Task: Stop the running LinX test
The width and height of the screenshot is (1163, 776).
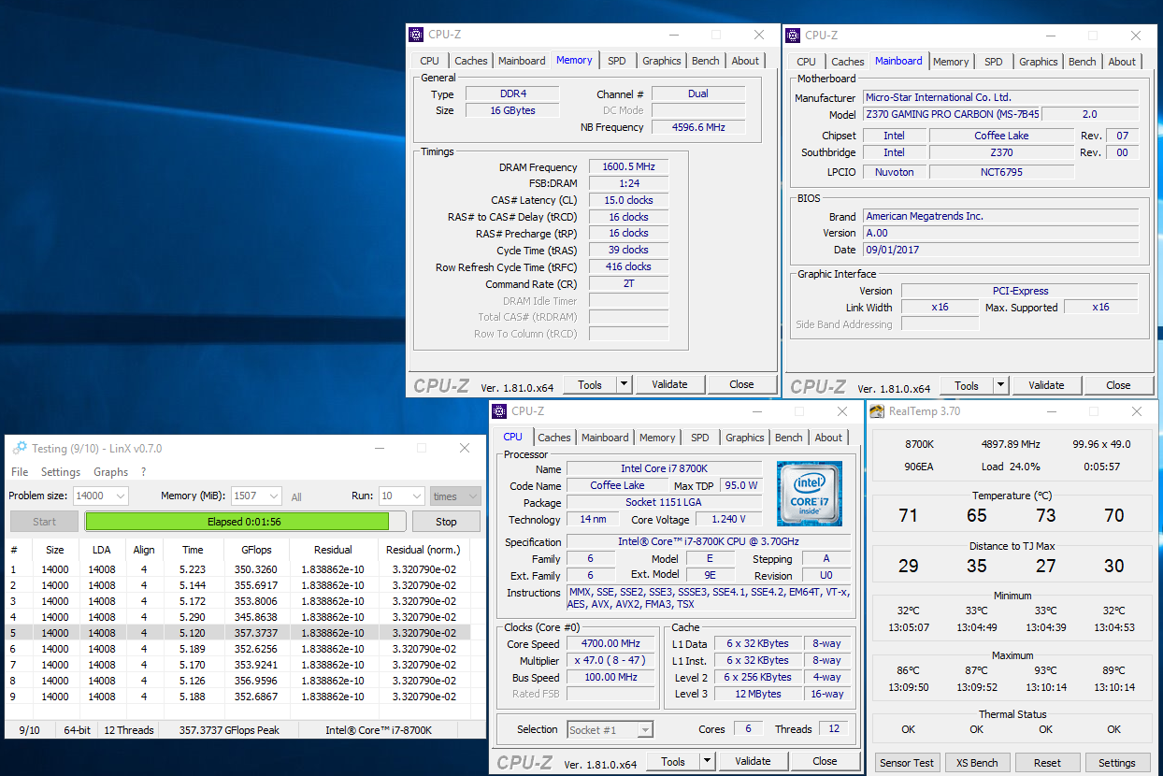Action: [446, 522]
